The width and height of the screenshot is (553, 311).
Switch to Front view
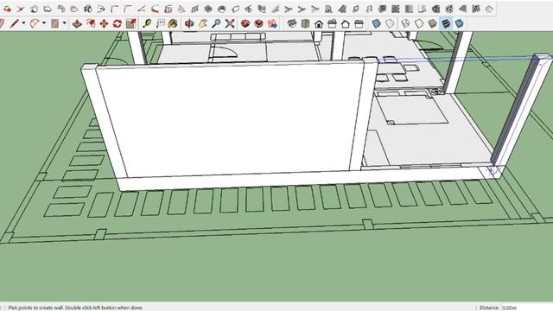pos(319,23)
